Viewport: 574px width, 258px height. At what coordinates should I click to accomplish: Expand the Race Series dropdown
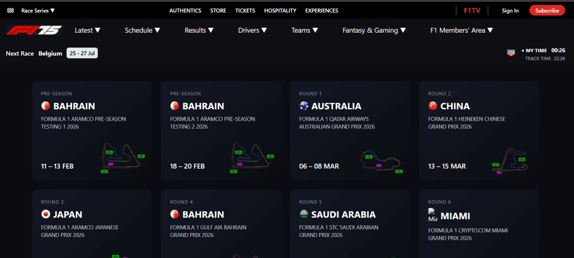point(38,11)
